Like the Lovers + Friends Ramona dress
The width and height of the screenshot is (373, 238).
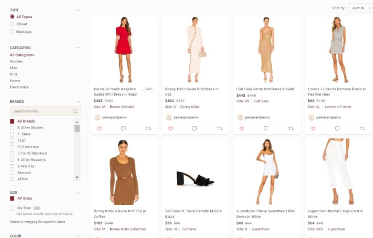(313, 129)
